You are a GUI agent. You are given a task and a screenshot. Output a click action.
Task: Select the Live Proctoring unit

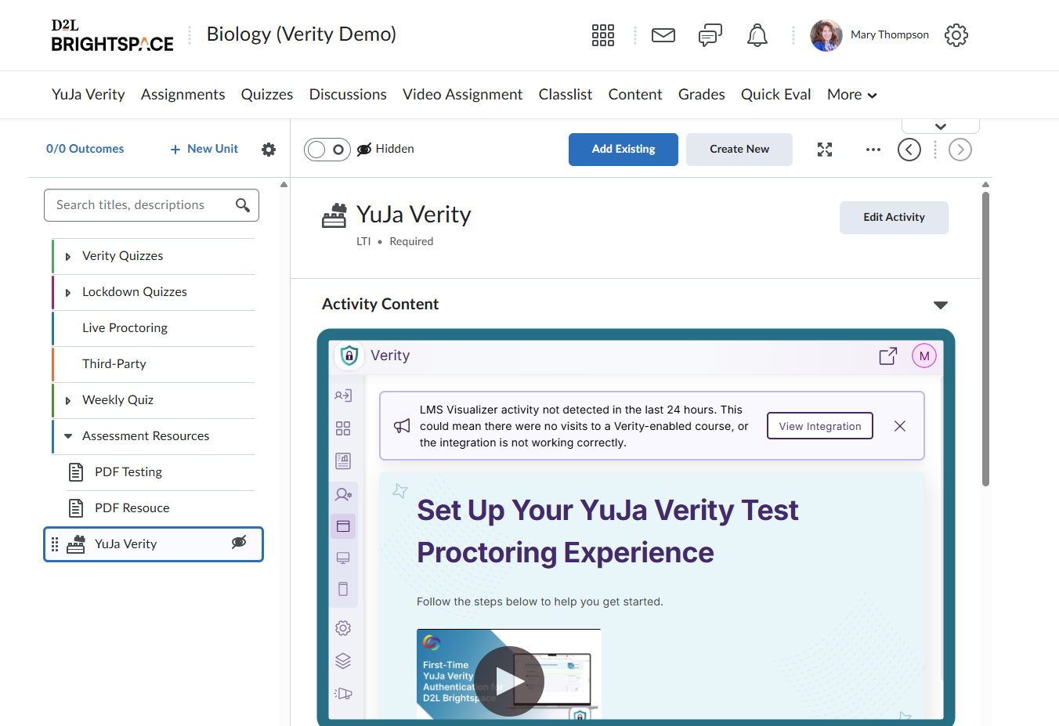tap(154, 328)
